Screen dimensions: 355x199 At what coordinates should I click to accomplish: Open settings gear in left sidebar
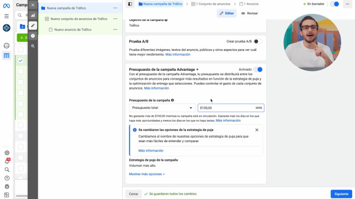[7, 153]
